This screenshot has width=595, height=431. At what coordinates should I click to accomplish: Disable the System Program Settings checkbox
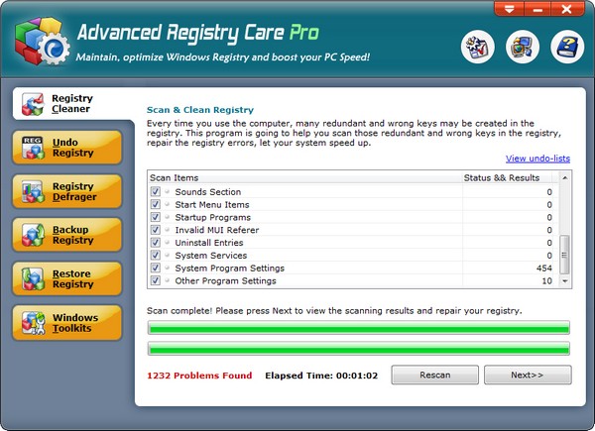156,269
